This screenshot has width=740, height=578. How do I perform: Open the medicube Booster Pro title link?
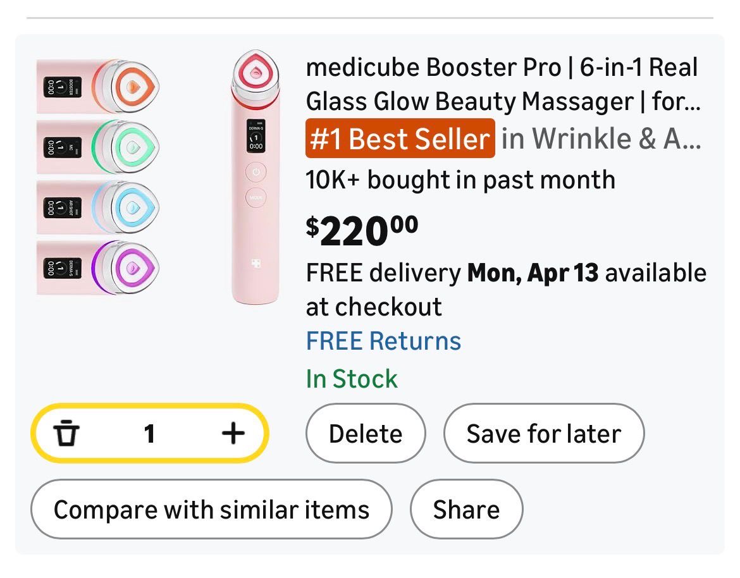(502, 84)
